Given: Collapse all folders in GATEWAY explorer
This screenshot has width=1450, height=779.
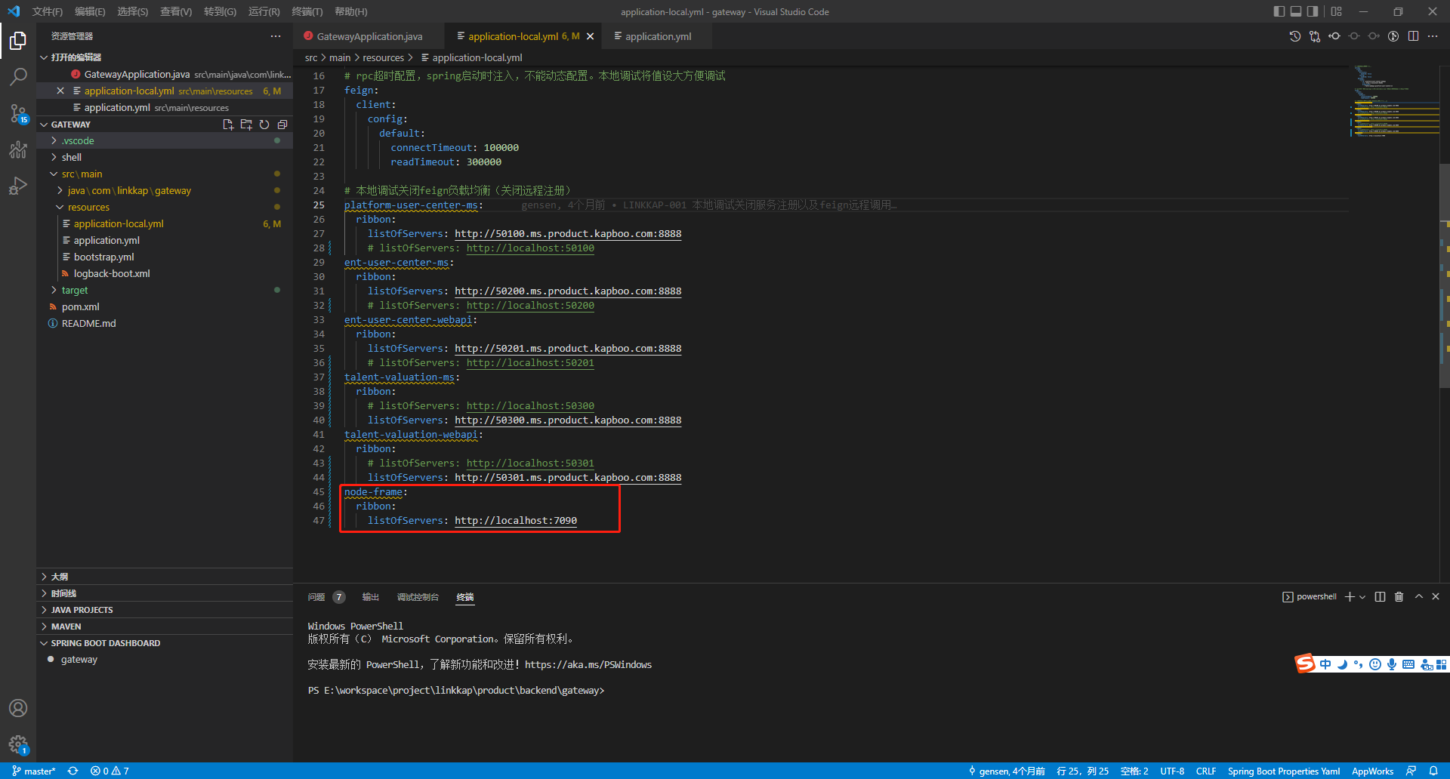Looking at the screenshot, I should [x=282, y=125].
